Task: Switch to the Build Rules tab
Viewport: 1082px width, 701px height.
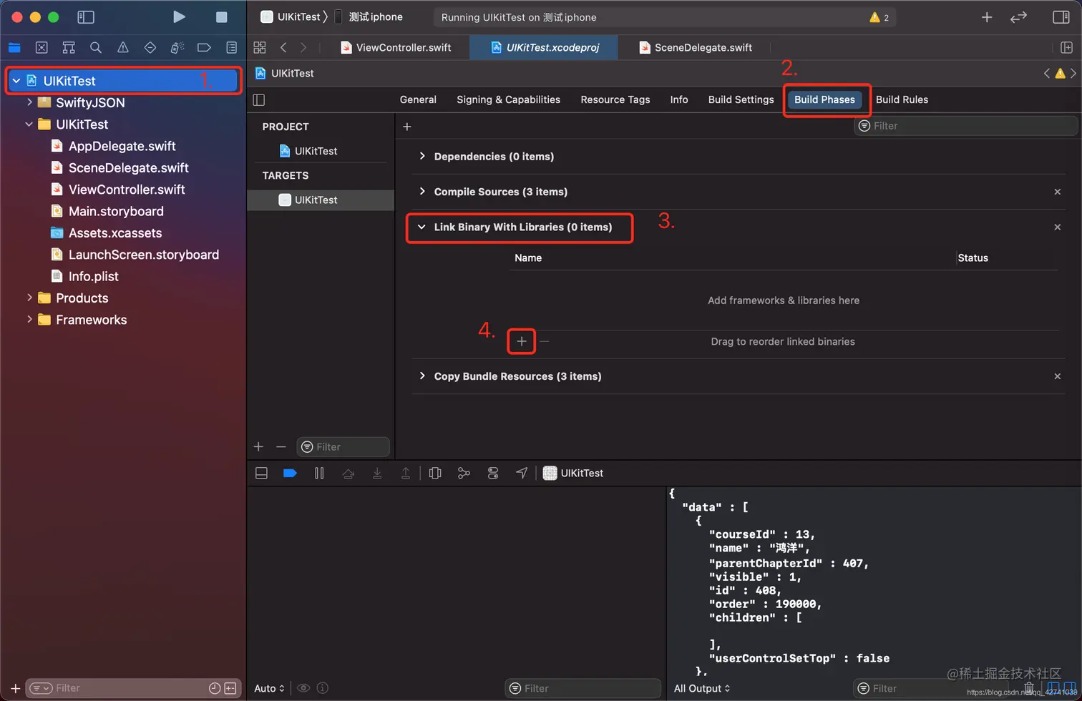Action: click(902, 99)
